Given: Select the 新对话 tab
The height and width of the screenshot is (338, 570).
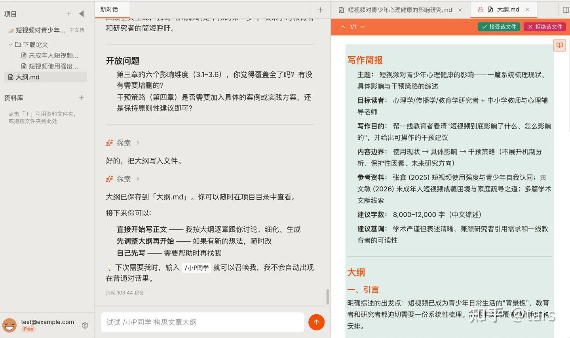Looking at the screenshot, I should pos(109,10).
